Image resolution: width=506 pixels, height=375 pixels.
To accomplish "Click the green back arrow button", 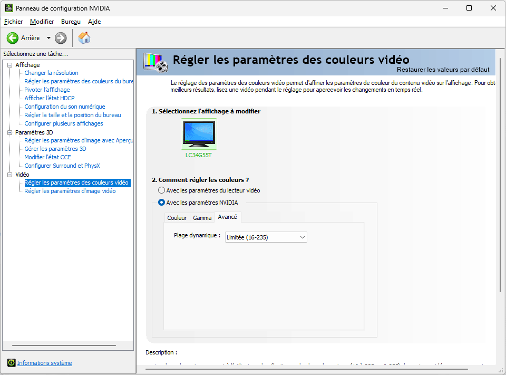I will (x=12, y=37).
